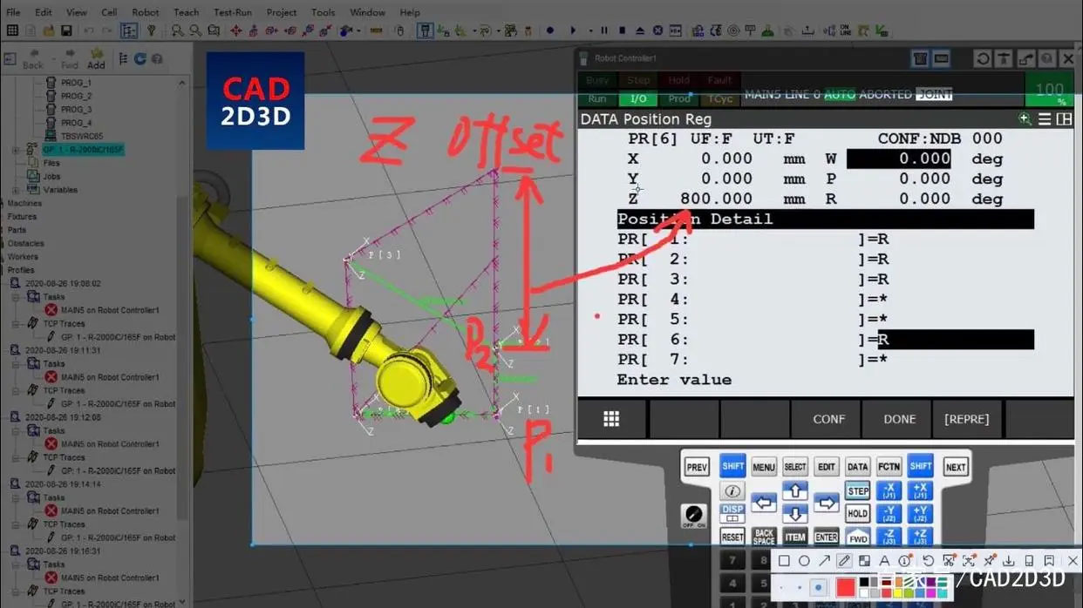This screenshot has width=1083, height=608.
Task: Click the zoom out magnifier icon
Action: pos(195,30)
